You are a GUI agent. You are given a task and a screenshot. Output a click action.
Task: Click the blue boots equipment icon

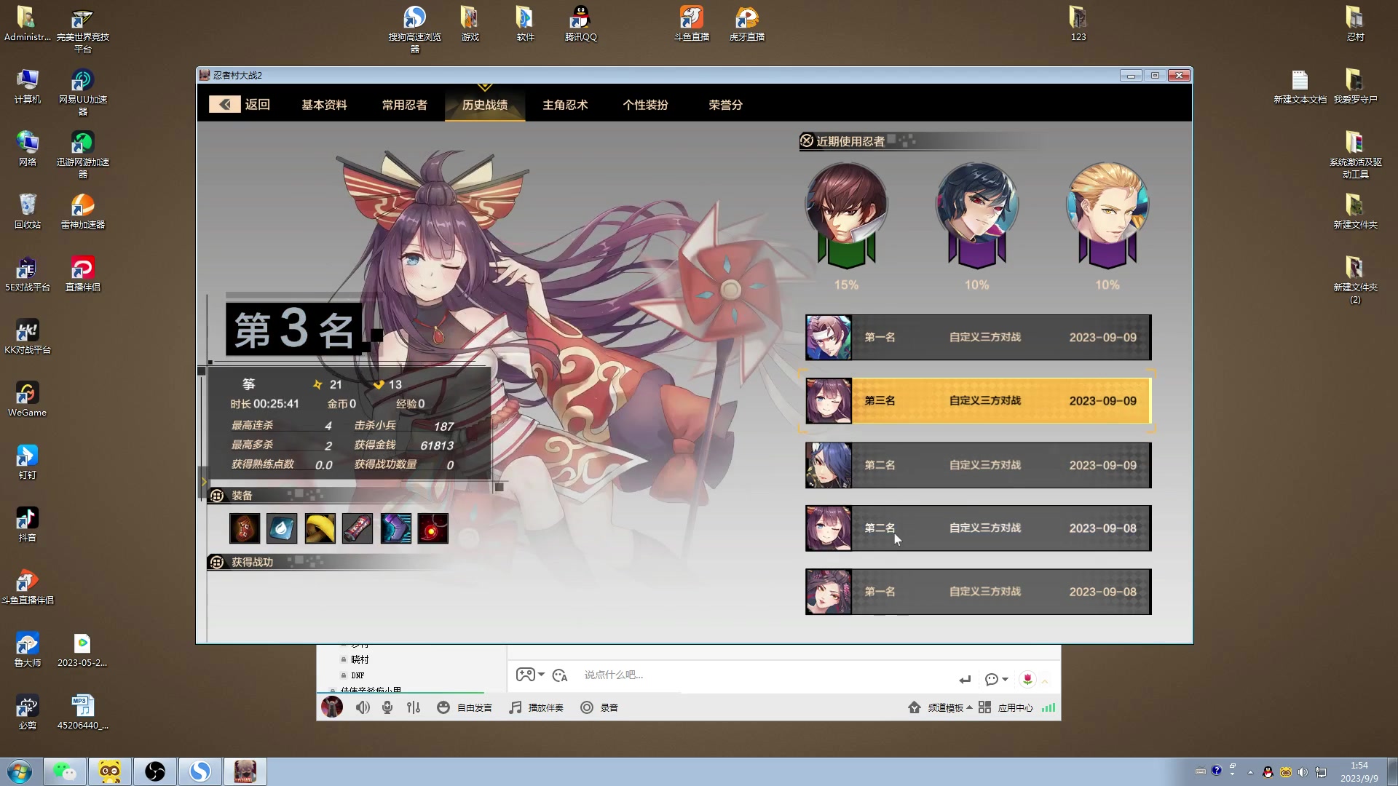[395, 528]
